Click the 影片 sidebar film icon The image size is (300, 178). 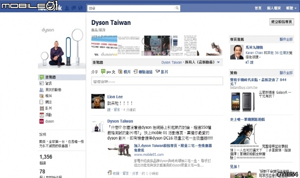pos(42,108)
